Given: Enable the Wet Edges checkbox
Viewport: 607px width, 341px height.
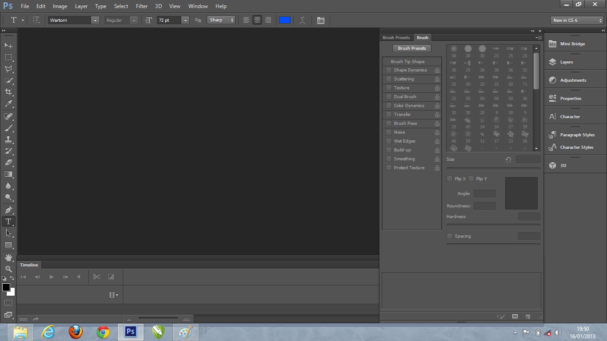Looking at the screenshot, I should tap(389, 141).
